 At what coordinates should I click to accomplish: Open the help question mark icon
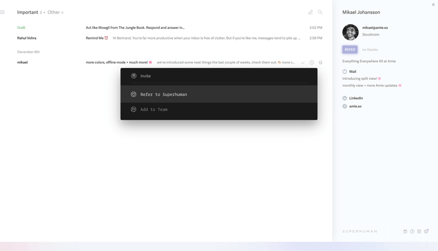(x=412, y=231)
